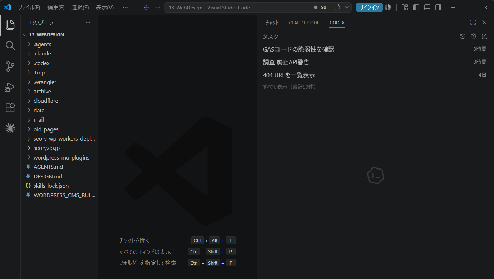The width and height of the screenshot is (494, 279).
Task: Open the WORDPRESS_CMS_RUL... file
Action: pos(59,195)
